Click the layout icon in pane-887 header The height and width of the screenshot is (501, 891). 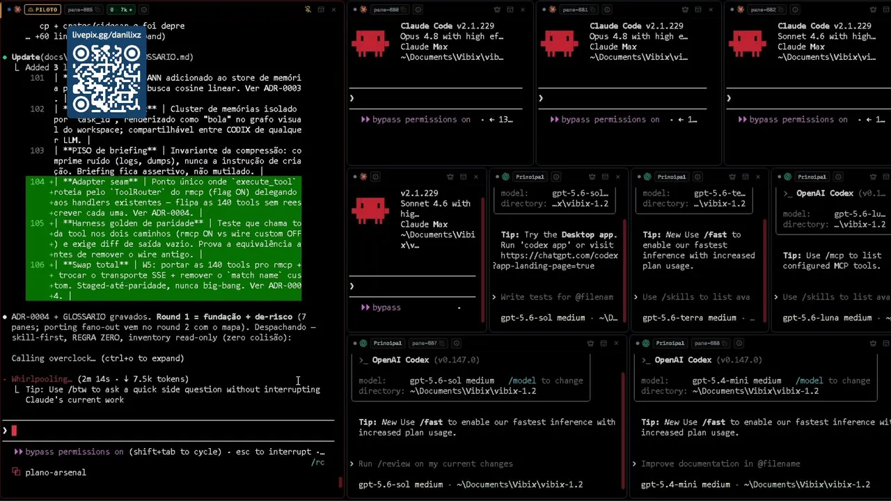click(604, 343)
